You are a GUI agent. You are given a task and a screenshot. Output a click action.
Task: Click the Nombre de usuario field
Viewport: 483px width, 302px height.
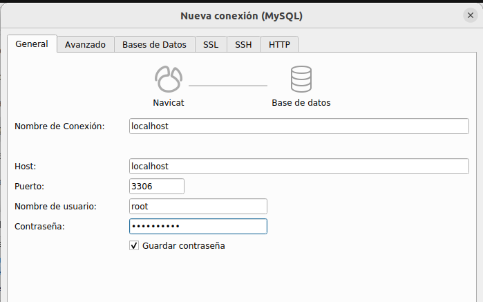coord(198,206)
